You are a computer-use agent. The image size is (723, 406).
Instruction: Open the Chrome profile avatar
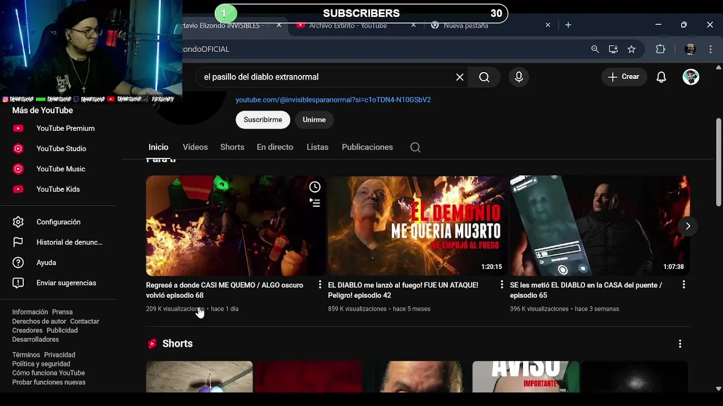[690, 50]
